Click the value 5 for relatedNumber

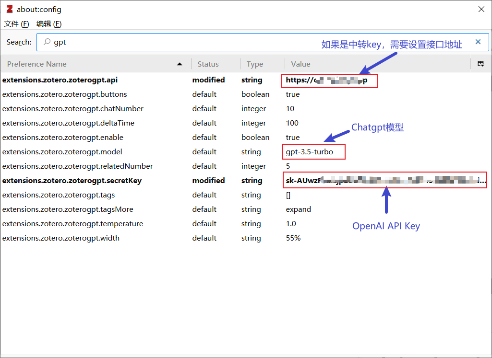click(288, 166)
